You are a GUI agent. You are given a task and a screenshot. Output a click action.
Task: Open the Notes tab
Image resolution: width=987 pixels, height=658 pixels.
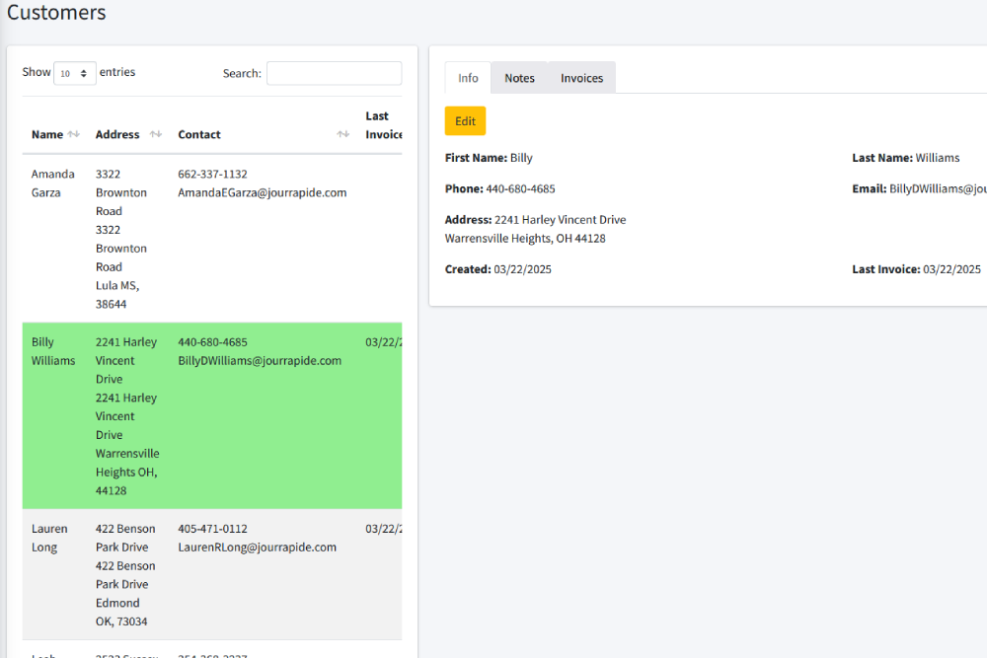(x=519, y=78)
